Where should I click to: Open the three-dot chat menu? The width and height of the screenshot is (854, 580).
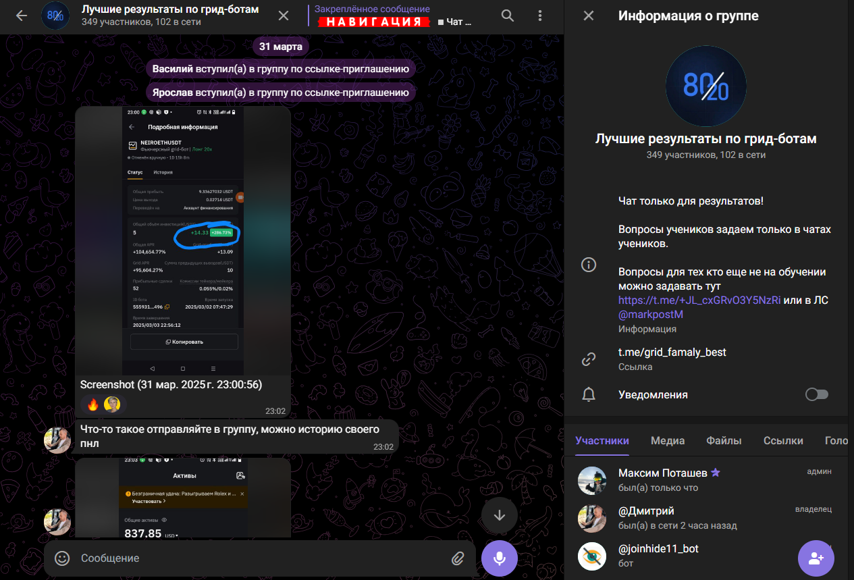click(539, 16)
